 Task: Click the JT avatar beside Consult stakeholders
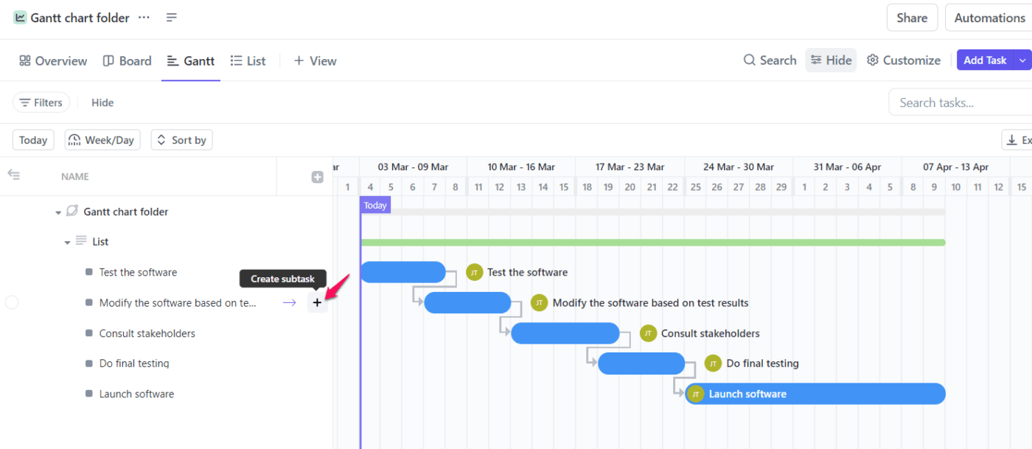(648, 333)
